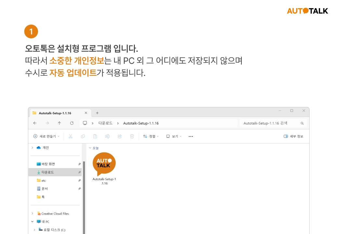
Task: Add a new explorer tab
Action: coord(97,113)
